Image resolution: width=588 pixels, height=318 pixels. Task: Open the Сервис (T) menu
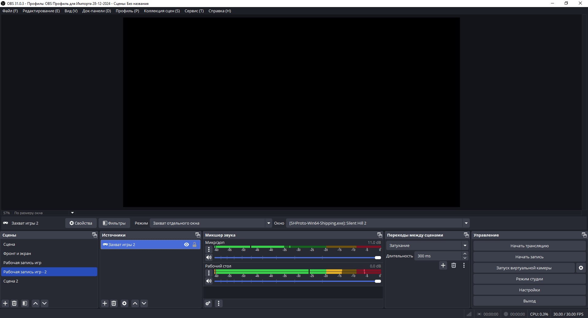[x=194, y=11]
